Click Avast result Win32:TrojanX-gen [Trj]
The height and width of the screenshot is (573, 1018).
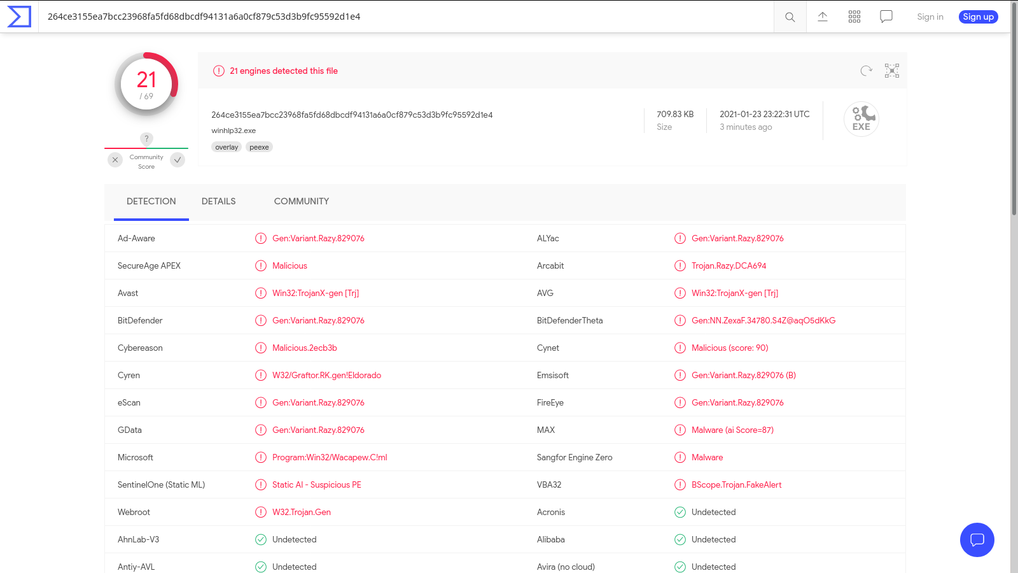(x=316, y=293)
